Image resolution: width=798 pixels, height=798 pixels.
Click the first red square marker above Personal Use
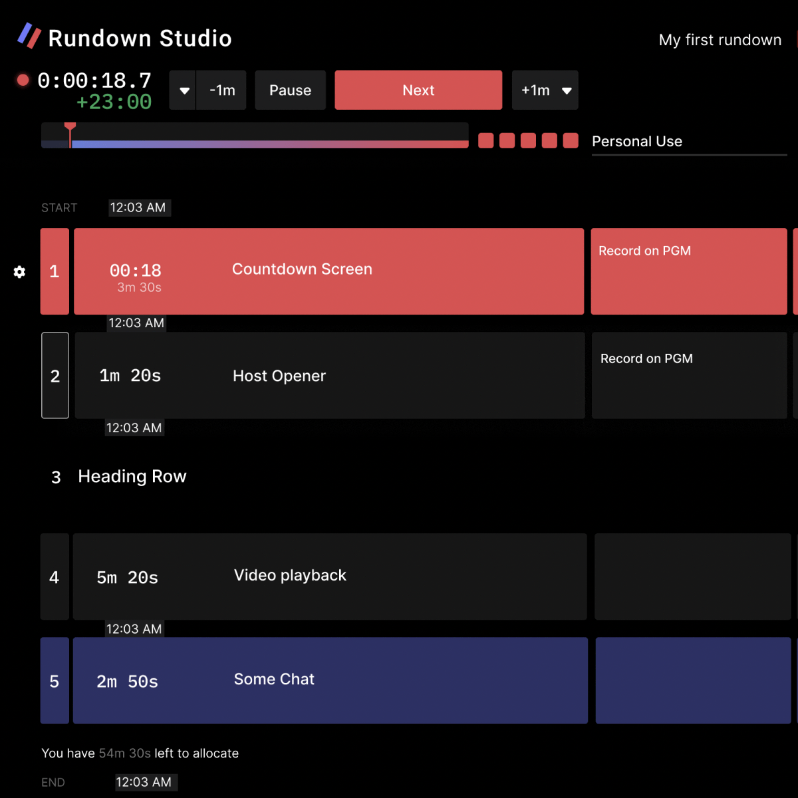tap(485, 140)
